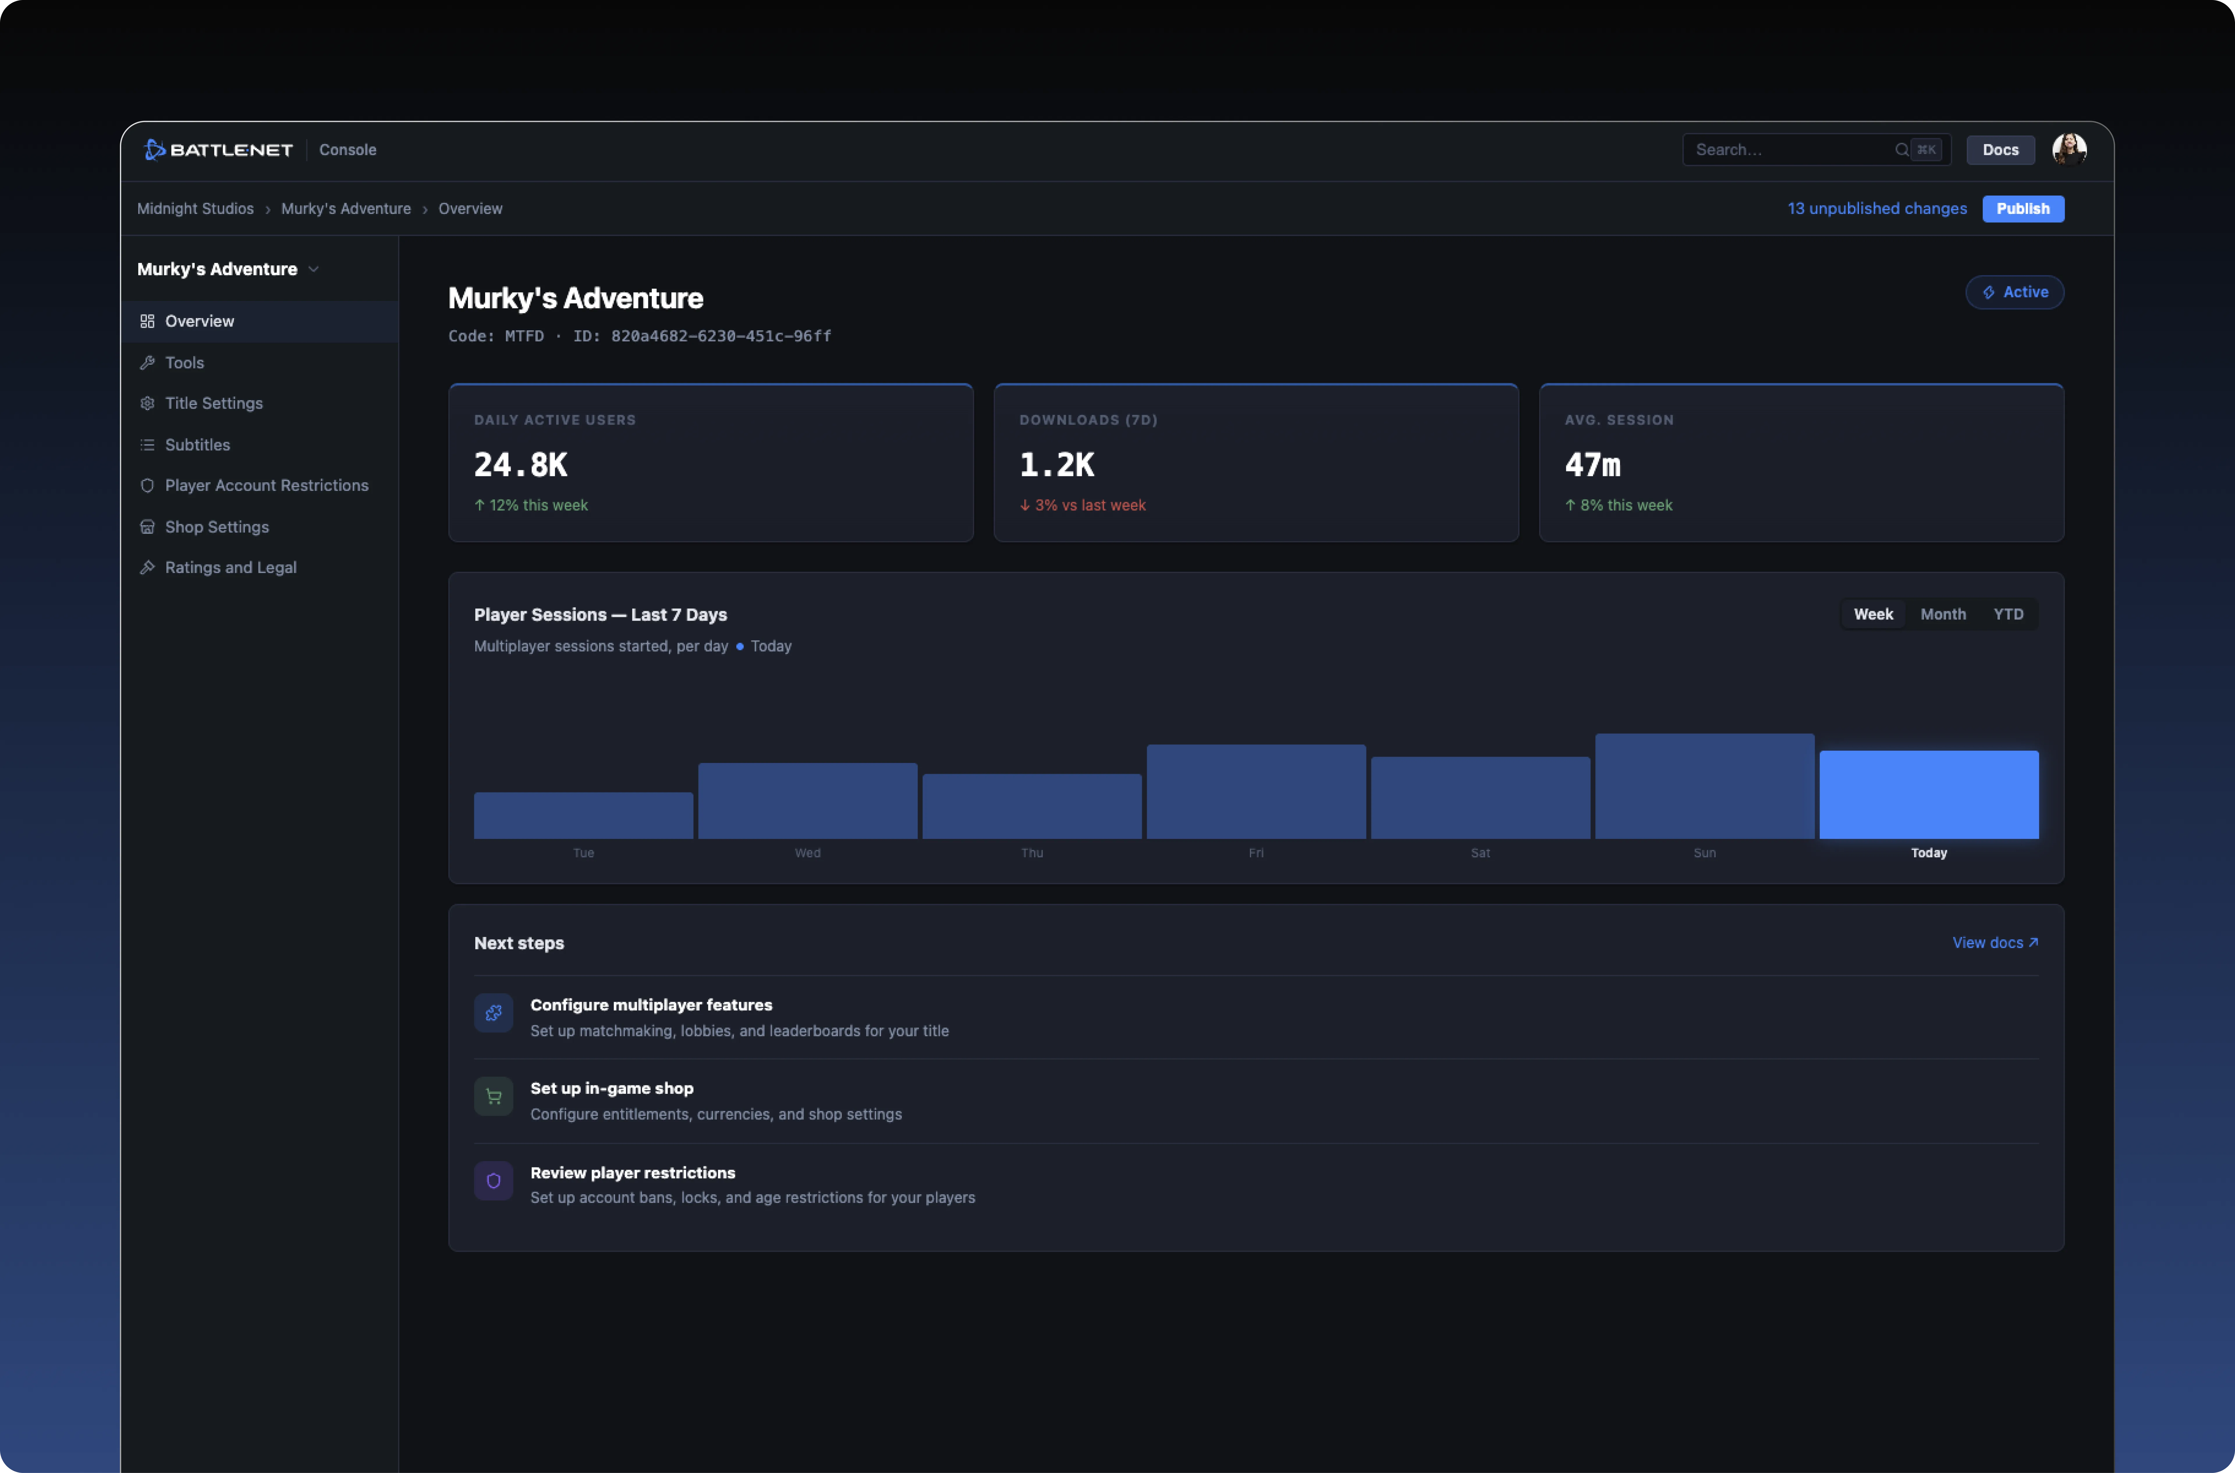
Task: Click the Tools wrench icon
Action: coord(148,363)
